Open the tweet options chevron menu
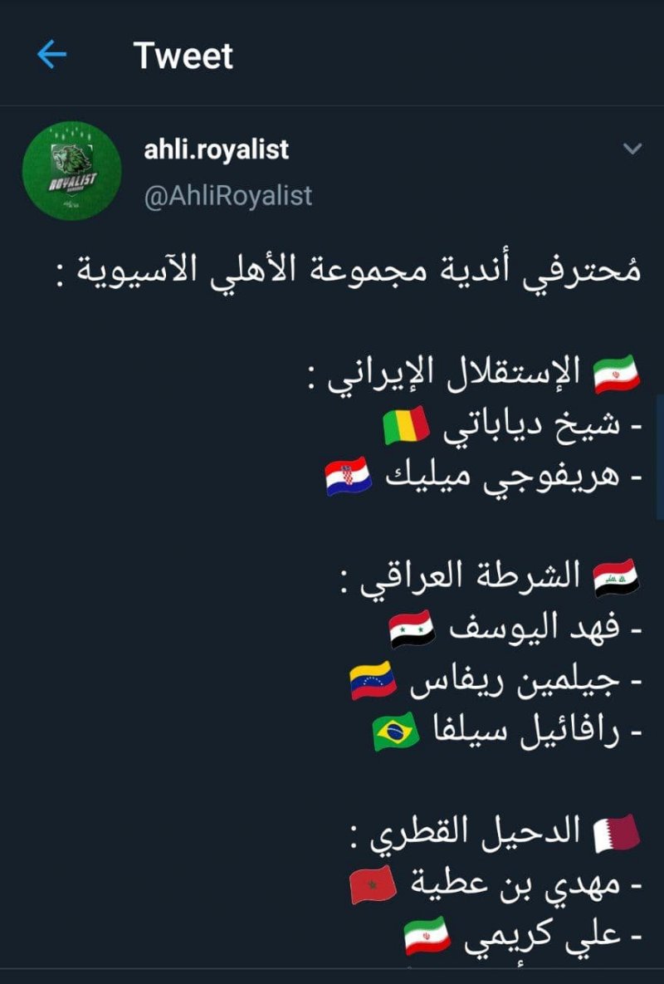664x984 pixels. [x=632, y=149]
